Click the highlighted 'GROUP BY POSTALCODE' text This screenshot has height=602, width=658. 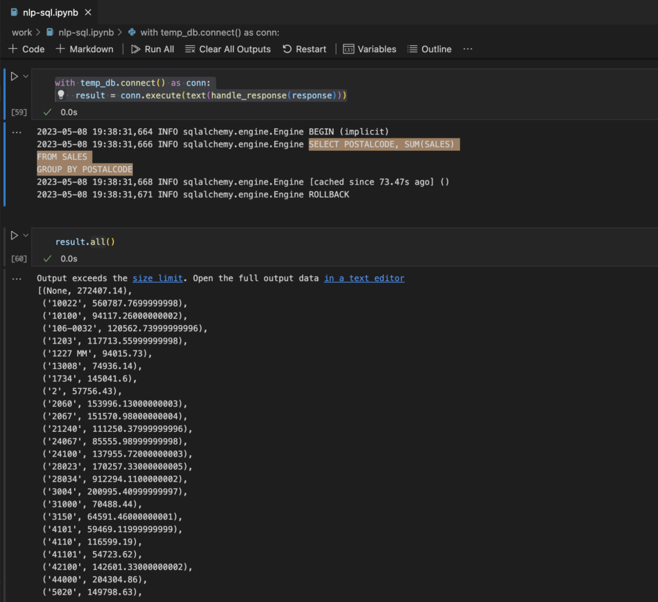pos(85,169)
